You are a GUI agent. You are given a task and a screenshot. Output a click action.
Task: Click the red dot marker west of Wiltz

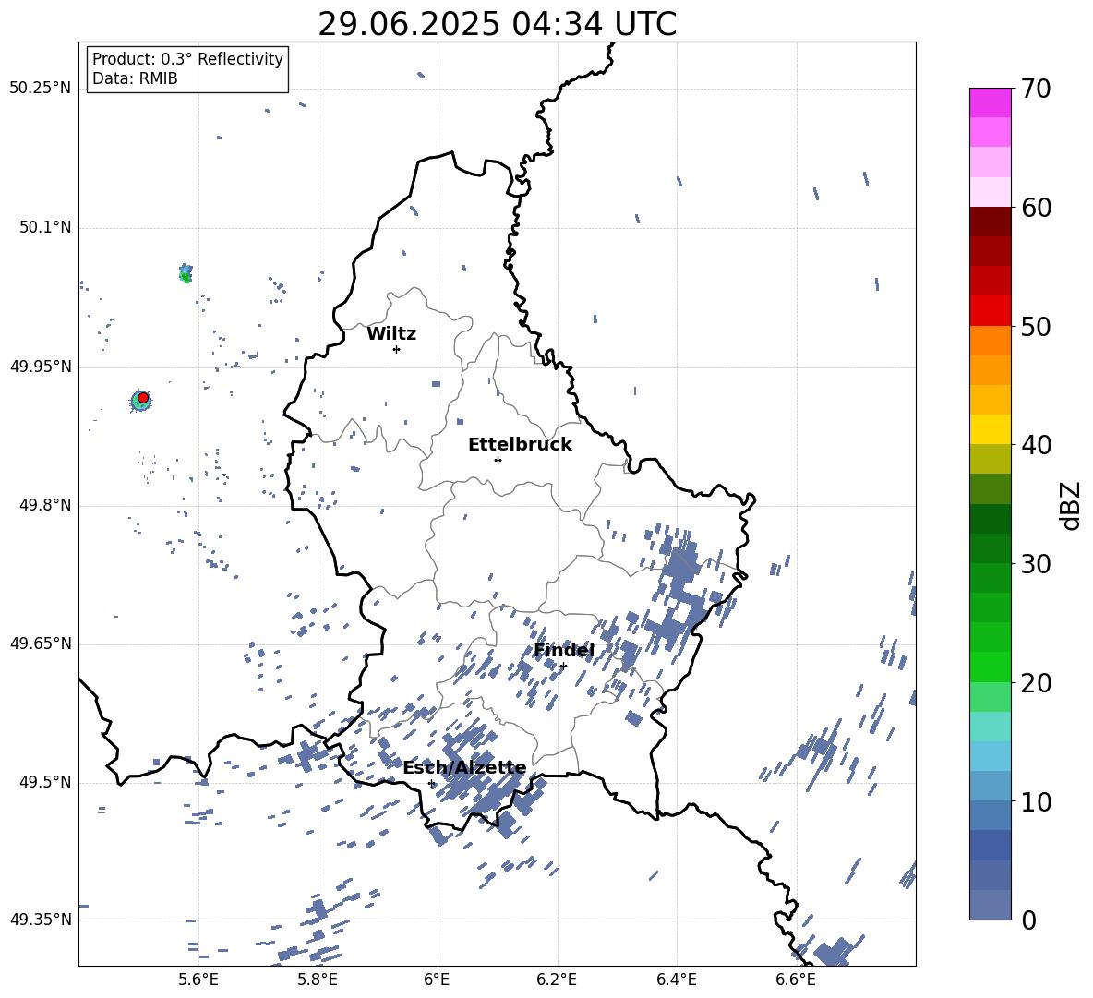[x=143, y=398]
